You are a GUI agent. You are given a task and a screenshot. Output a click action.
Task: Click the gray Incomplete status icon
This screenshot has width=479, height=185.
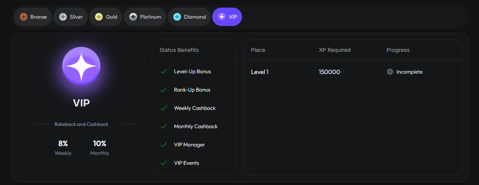(390, 72)
